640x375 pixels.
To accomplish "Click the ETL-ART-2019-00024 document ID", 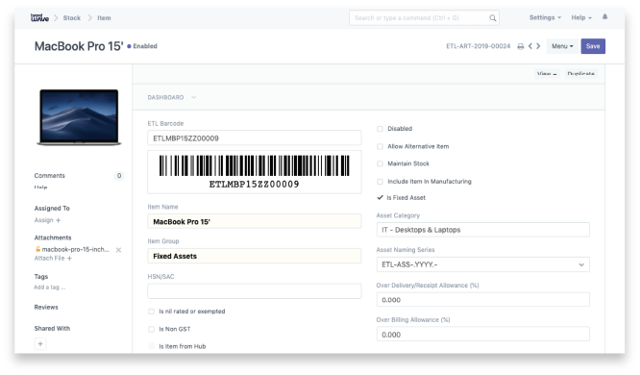I will tap(478, 46).
